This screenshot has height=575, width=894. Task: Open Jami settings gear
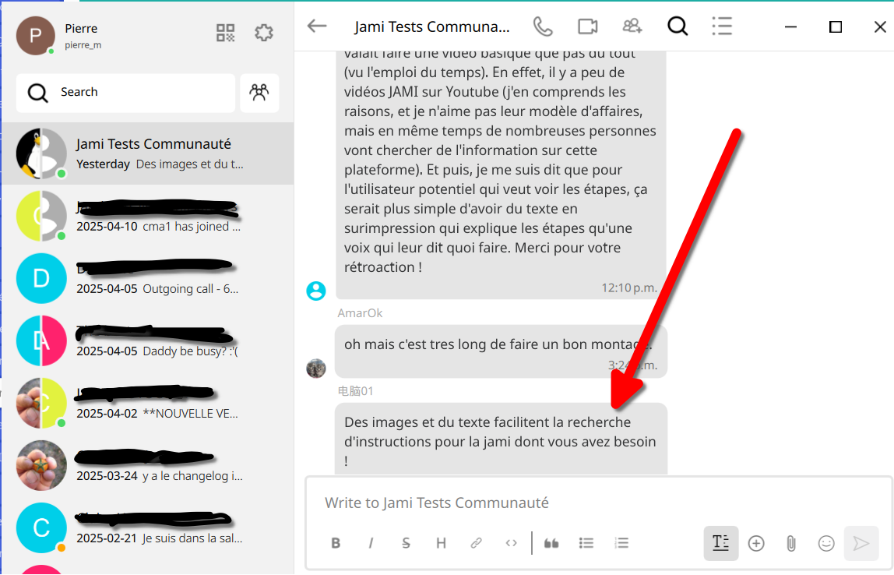pyautogui.click(x=263, y=33)
